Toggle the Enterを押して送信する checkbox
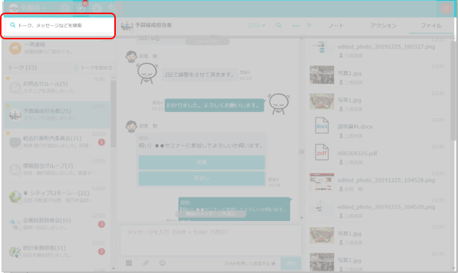Screen dimensions: 458x273 [273, 263]
